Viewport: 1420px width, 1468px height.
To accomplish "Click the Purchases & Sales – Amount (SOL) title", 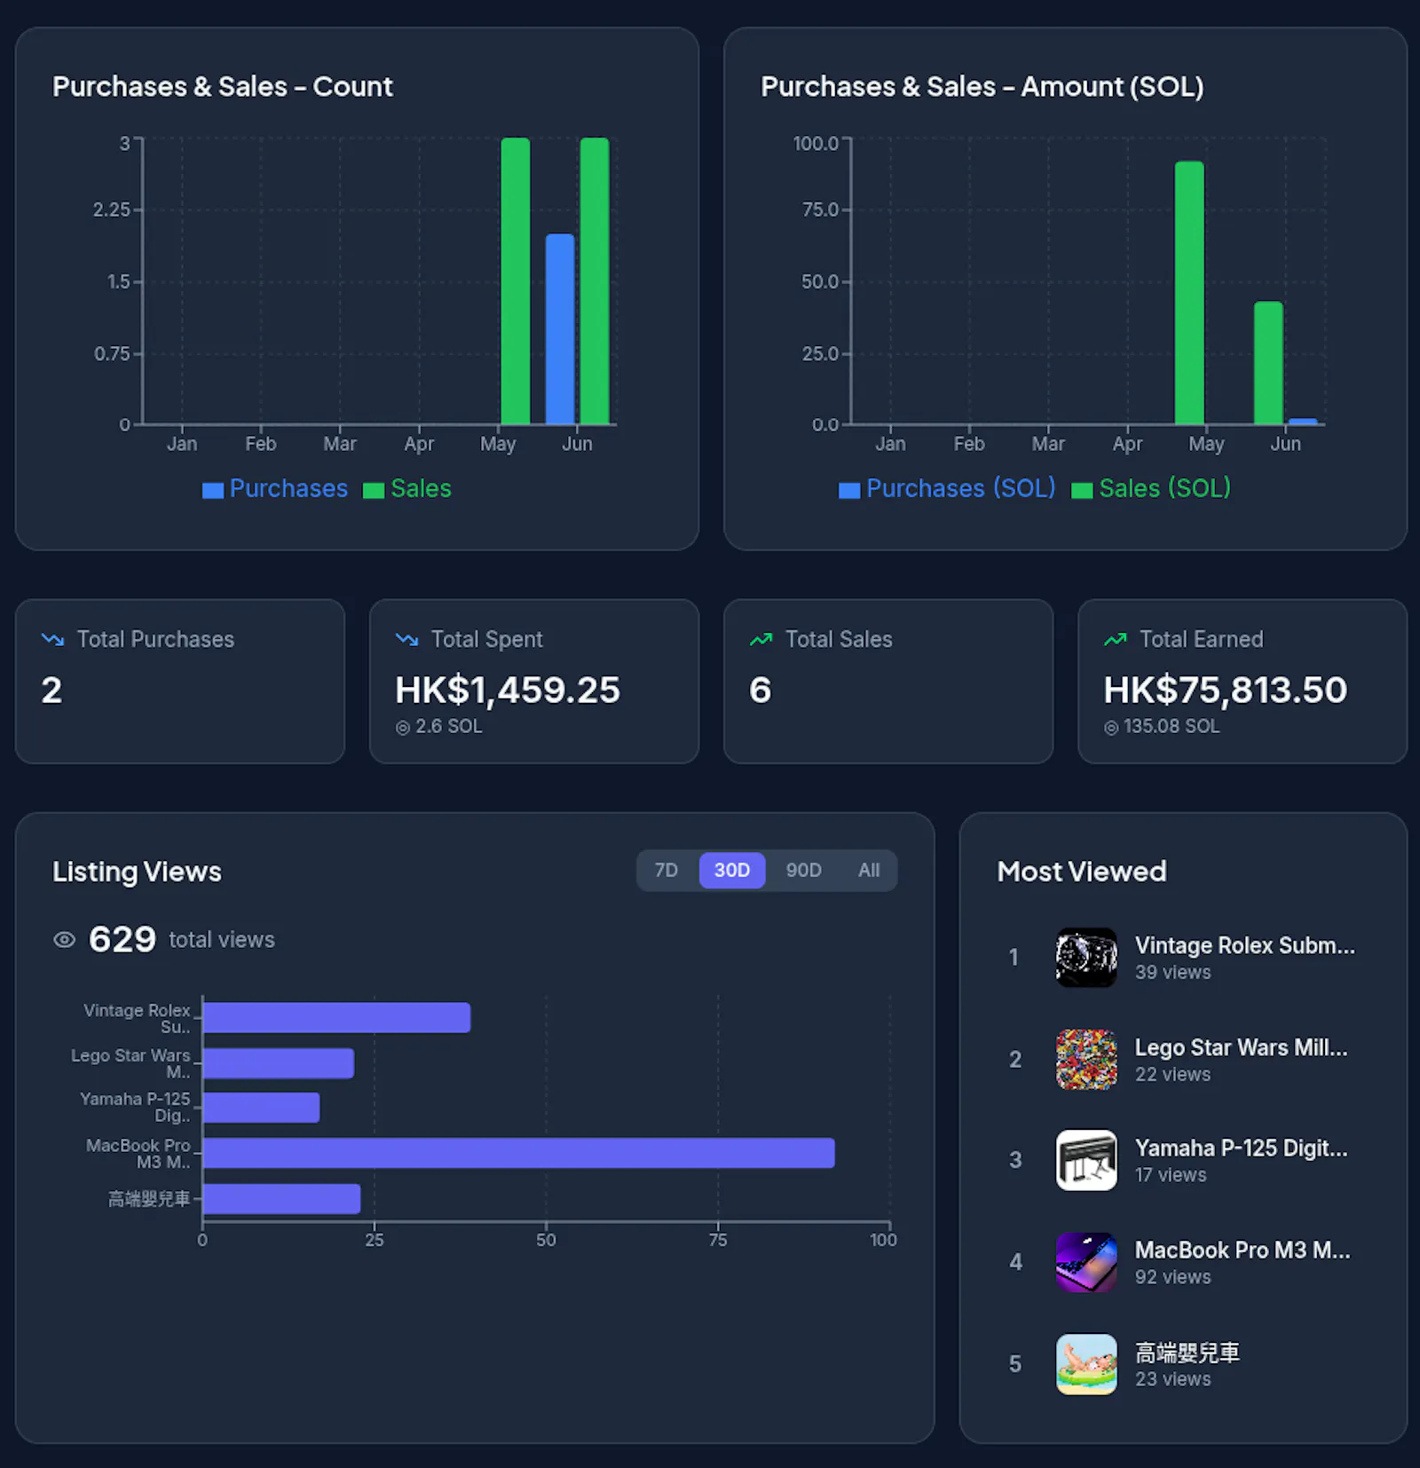I will 982,87.
